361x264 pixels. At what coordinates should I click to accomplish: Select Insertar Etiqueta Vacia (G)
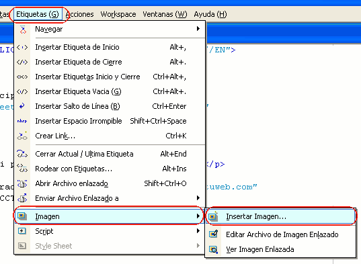click(x=110, y=91)
